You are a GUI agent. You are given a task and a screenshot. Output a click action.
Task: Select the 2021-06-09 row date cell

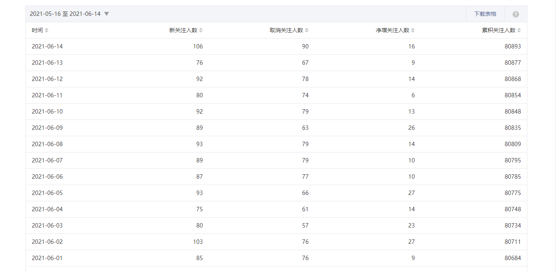click(x=47, y=128)
